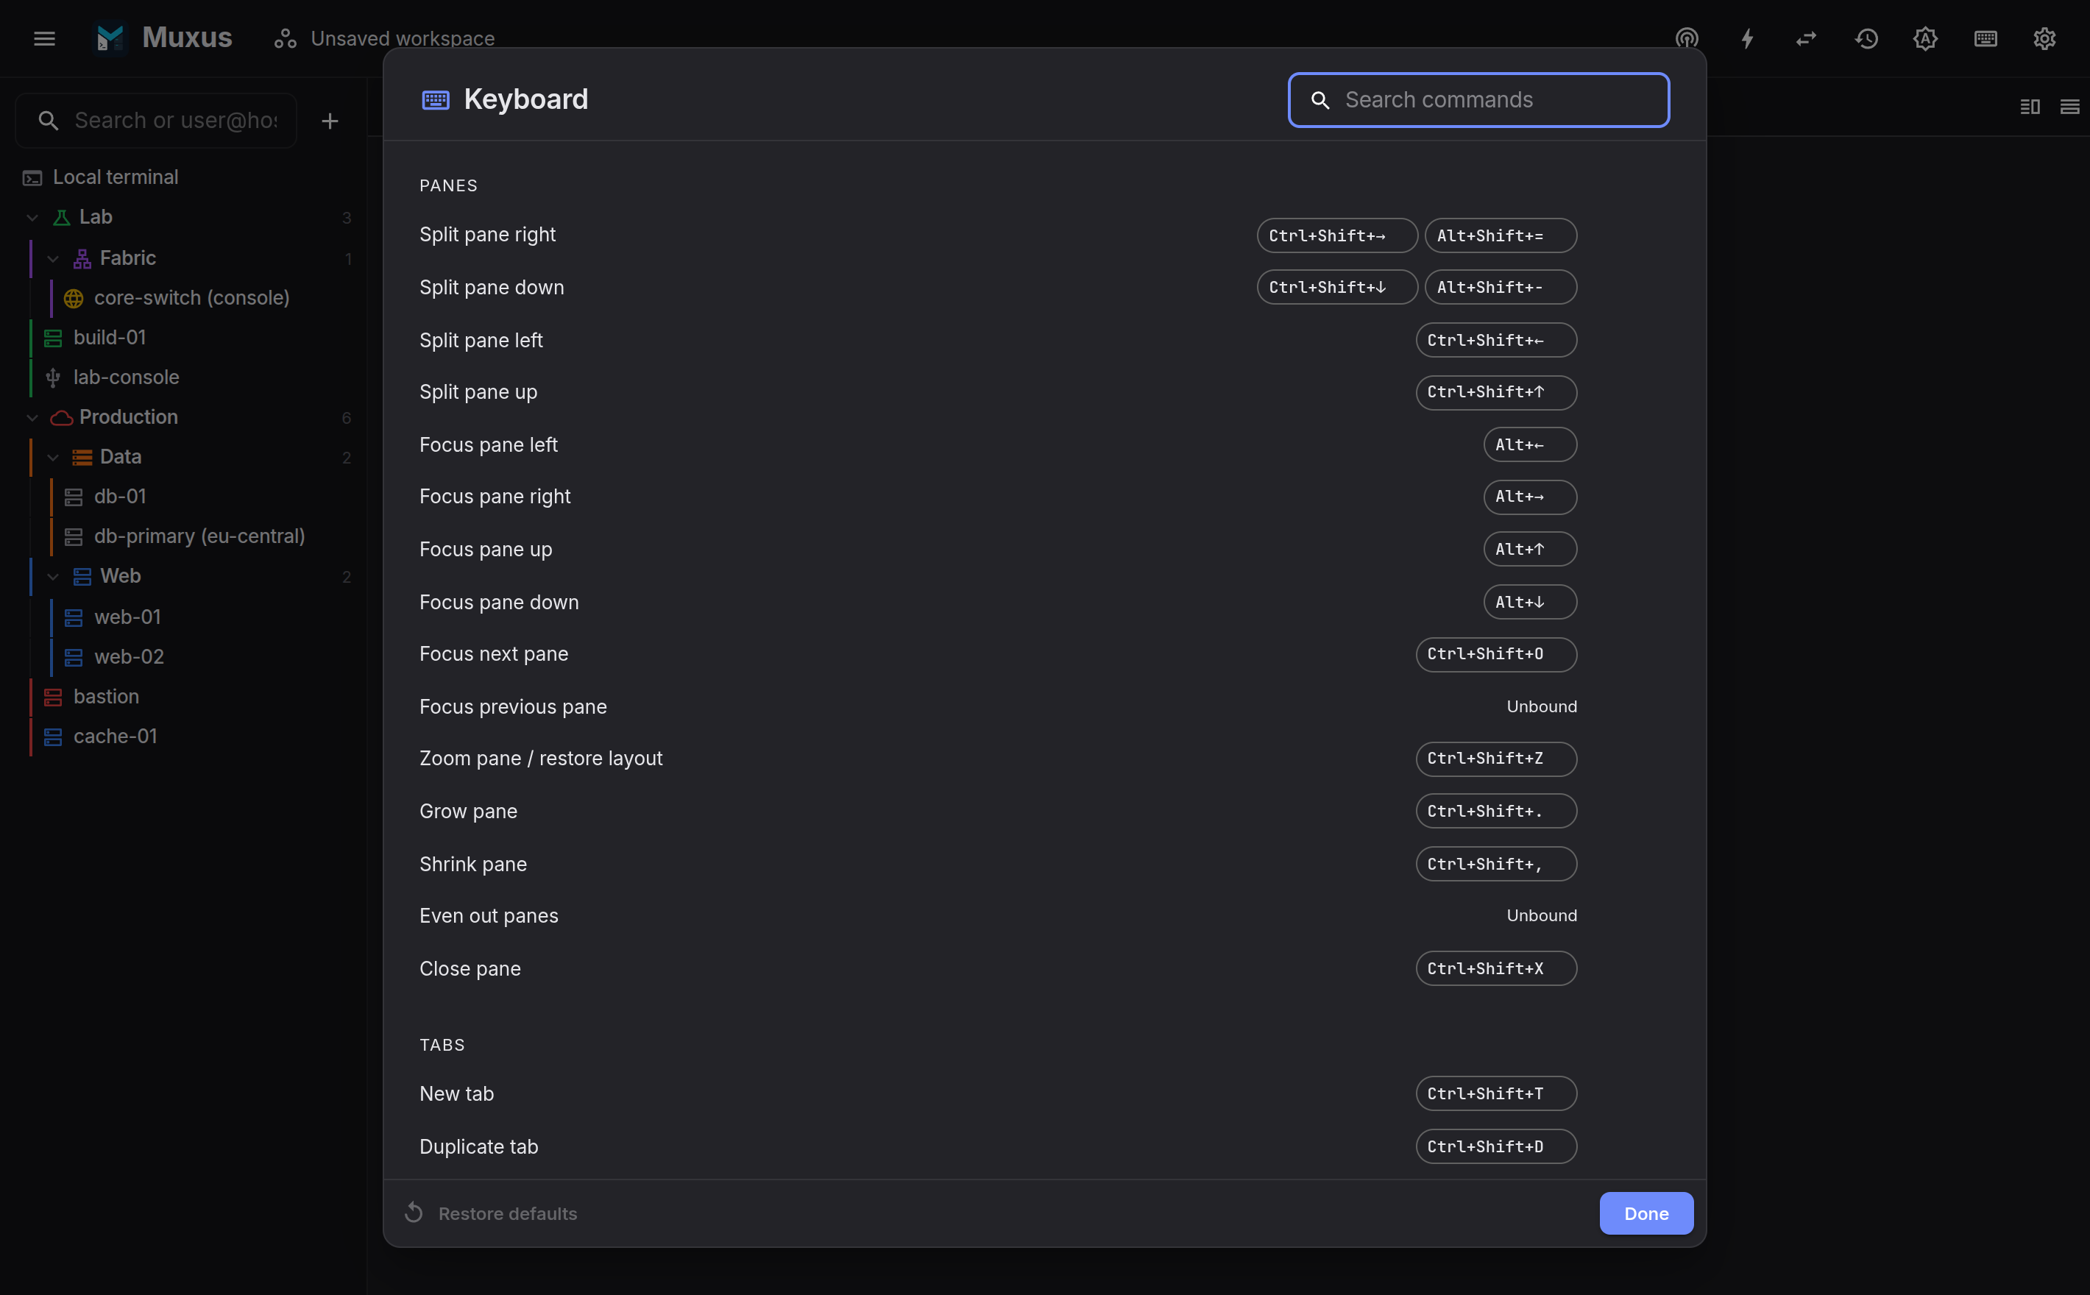Click Restore defaults
This screenshot has height=1295, width=2090.
(491, 1213)
